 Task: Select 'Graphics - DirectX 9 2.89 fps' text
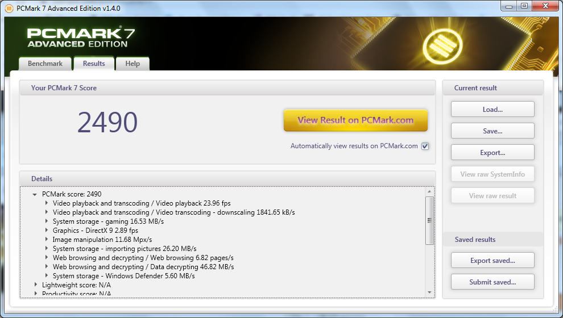coord(96,231)
